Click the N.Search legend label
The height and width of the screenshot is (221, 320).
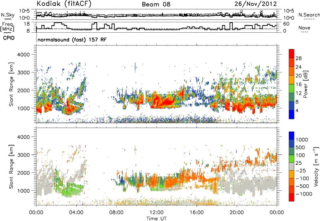click(309, 15)
